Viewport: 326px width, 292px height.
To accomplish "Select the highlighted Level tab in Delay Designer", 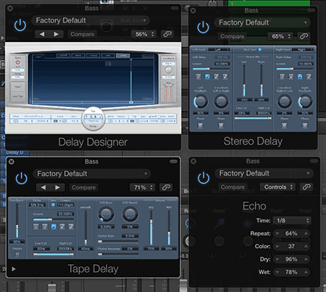I will [123, 56].
